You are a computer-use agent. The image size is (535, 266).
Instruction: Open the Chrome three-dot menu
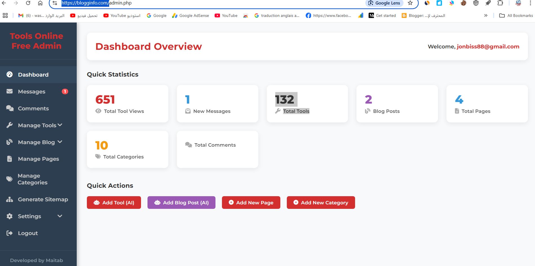pos(530,3)
